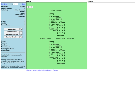The width and height of the screenshot is (135, 101).
Task: Copy the YASS Solution clipboard icon
Action: (x=21, y=32)
